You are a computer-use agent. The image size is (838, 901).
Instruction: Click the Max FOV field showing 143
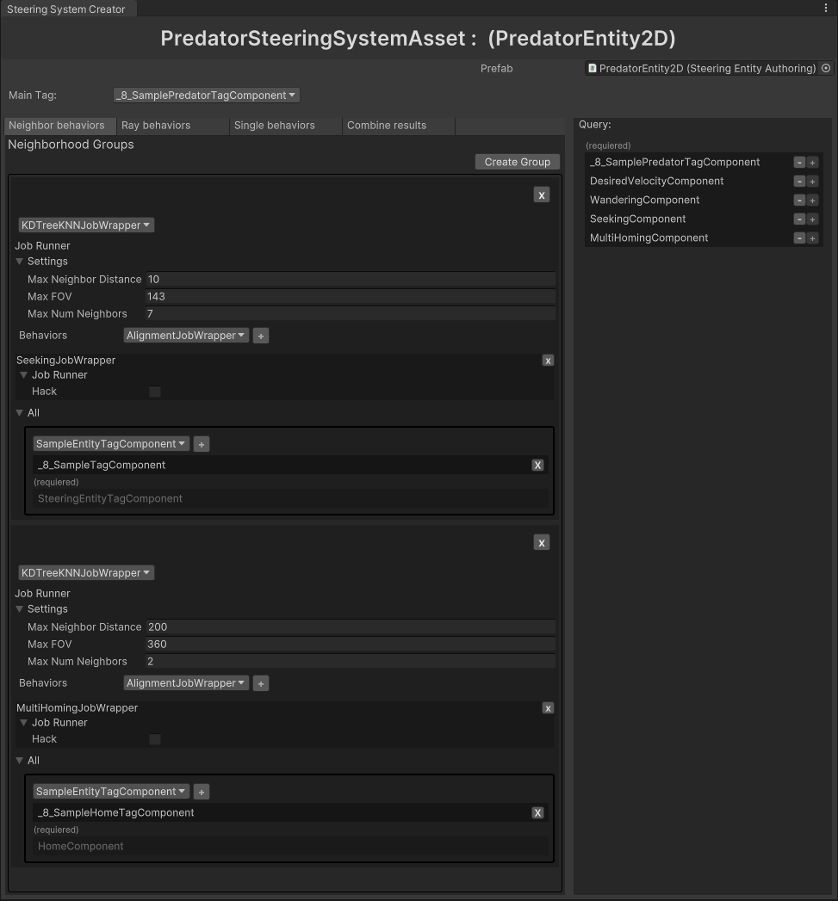pyautogui.click(x=350, y=297)
